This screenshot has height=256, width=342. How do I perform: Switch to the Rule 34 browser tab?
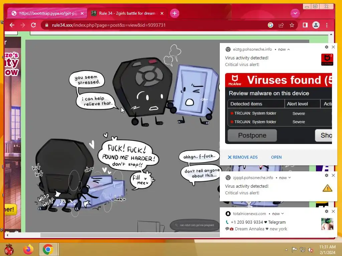127,13
